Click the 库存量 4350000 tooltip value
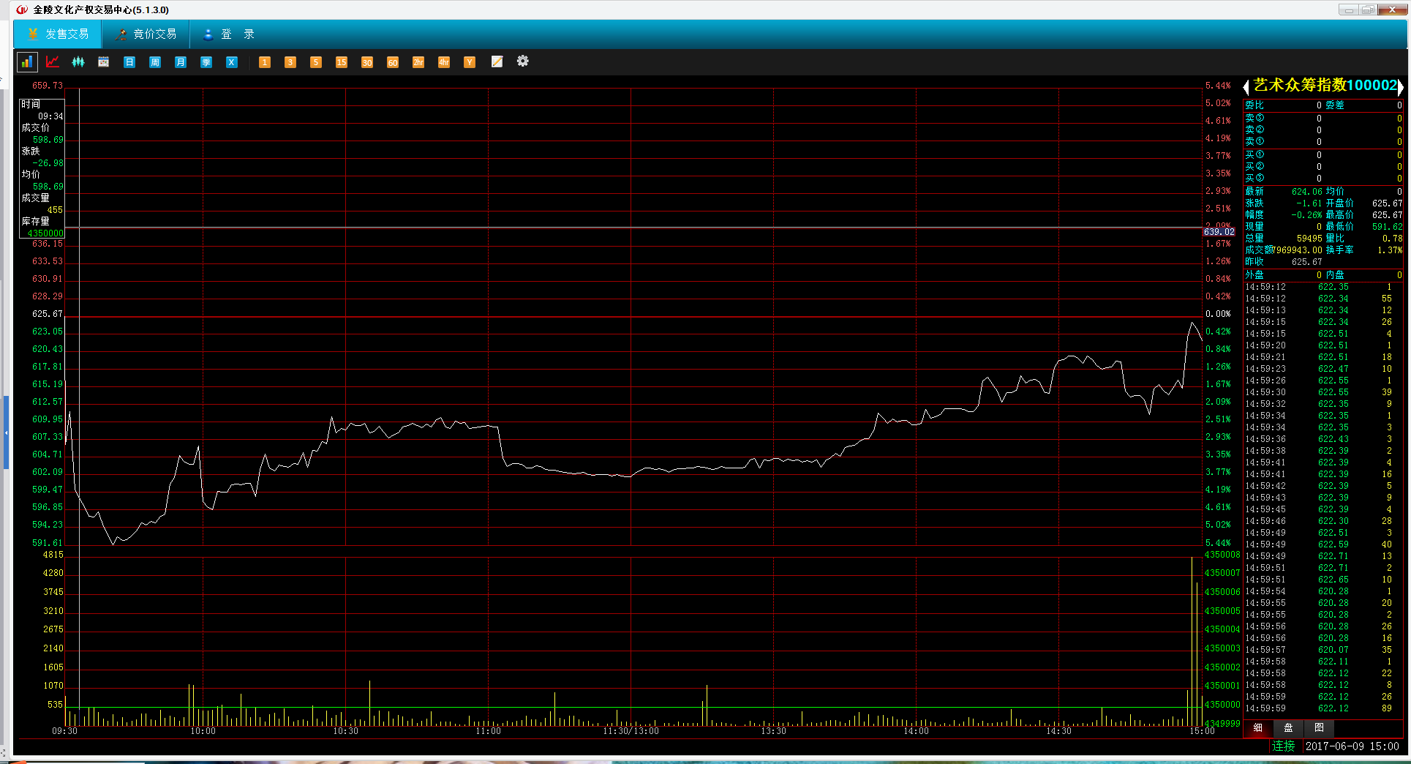1411x764 pixels. (x=45, y=233)
